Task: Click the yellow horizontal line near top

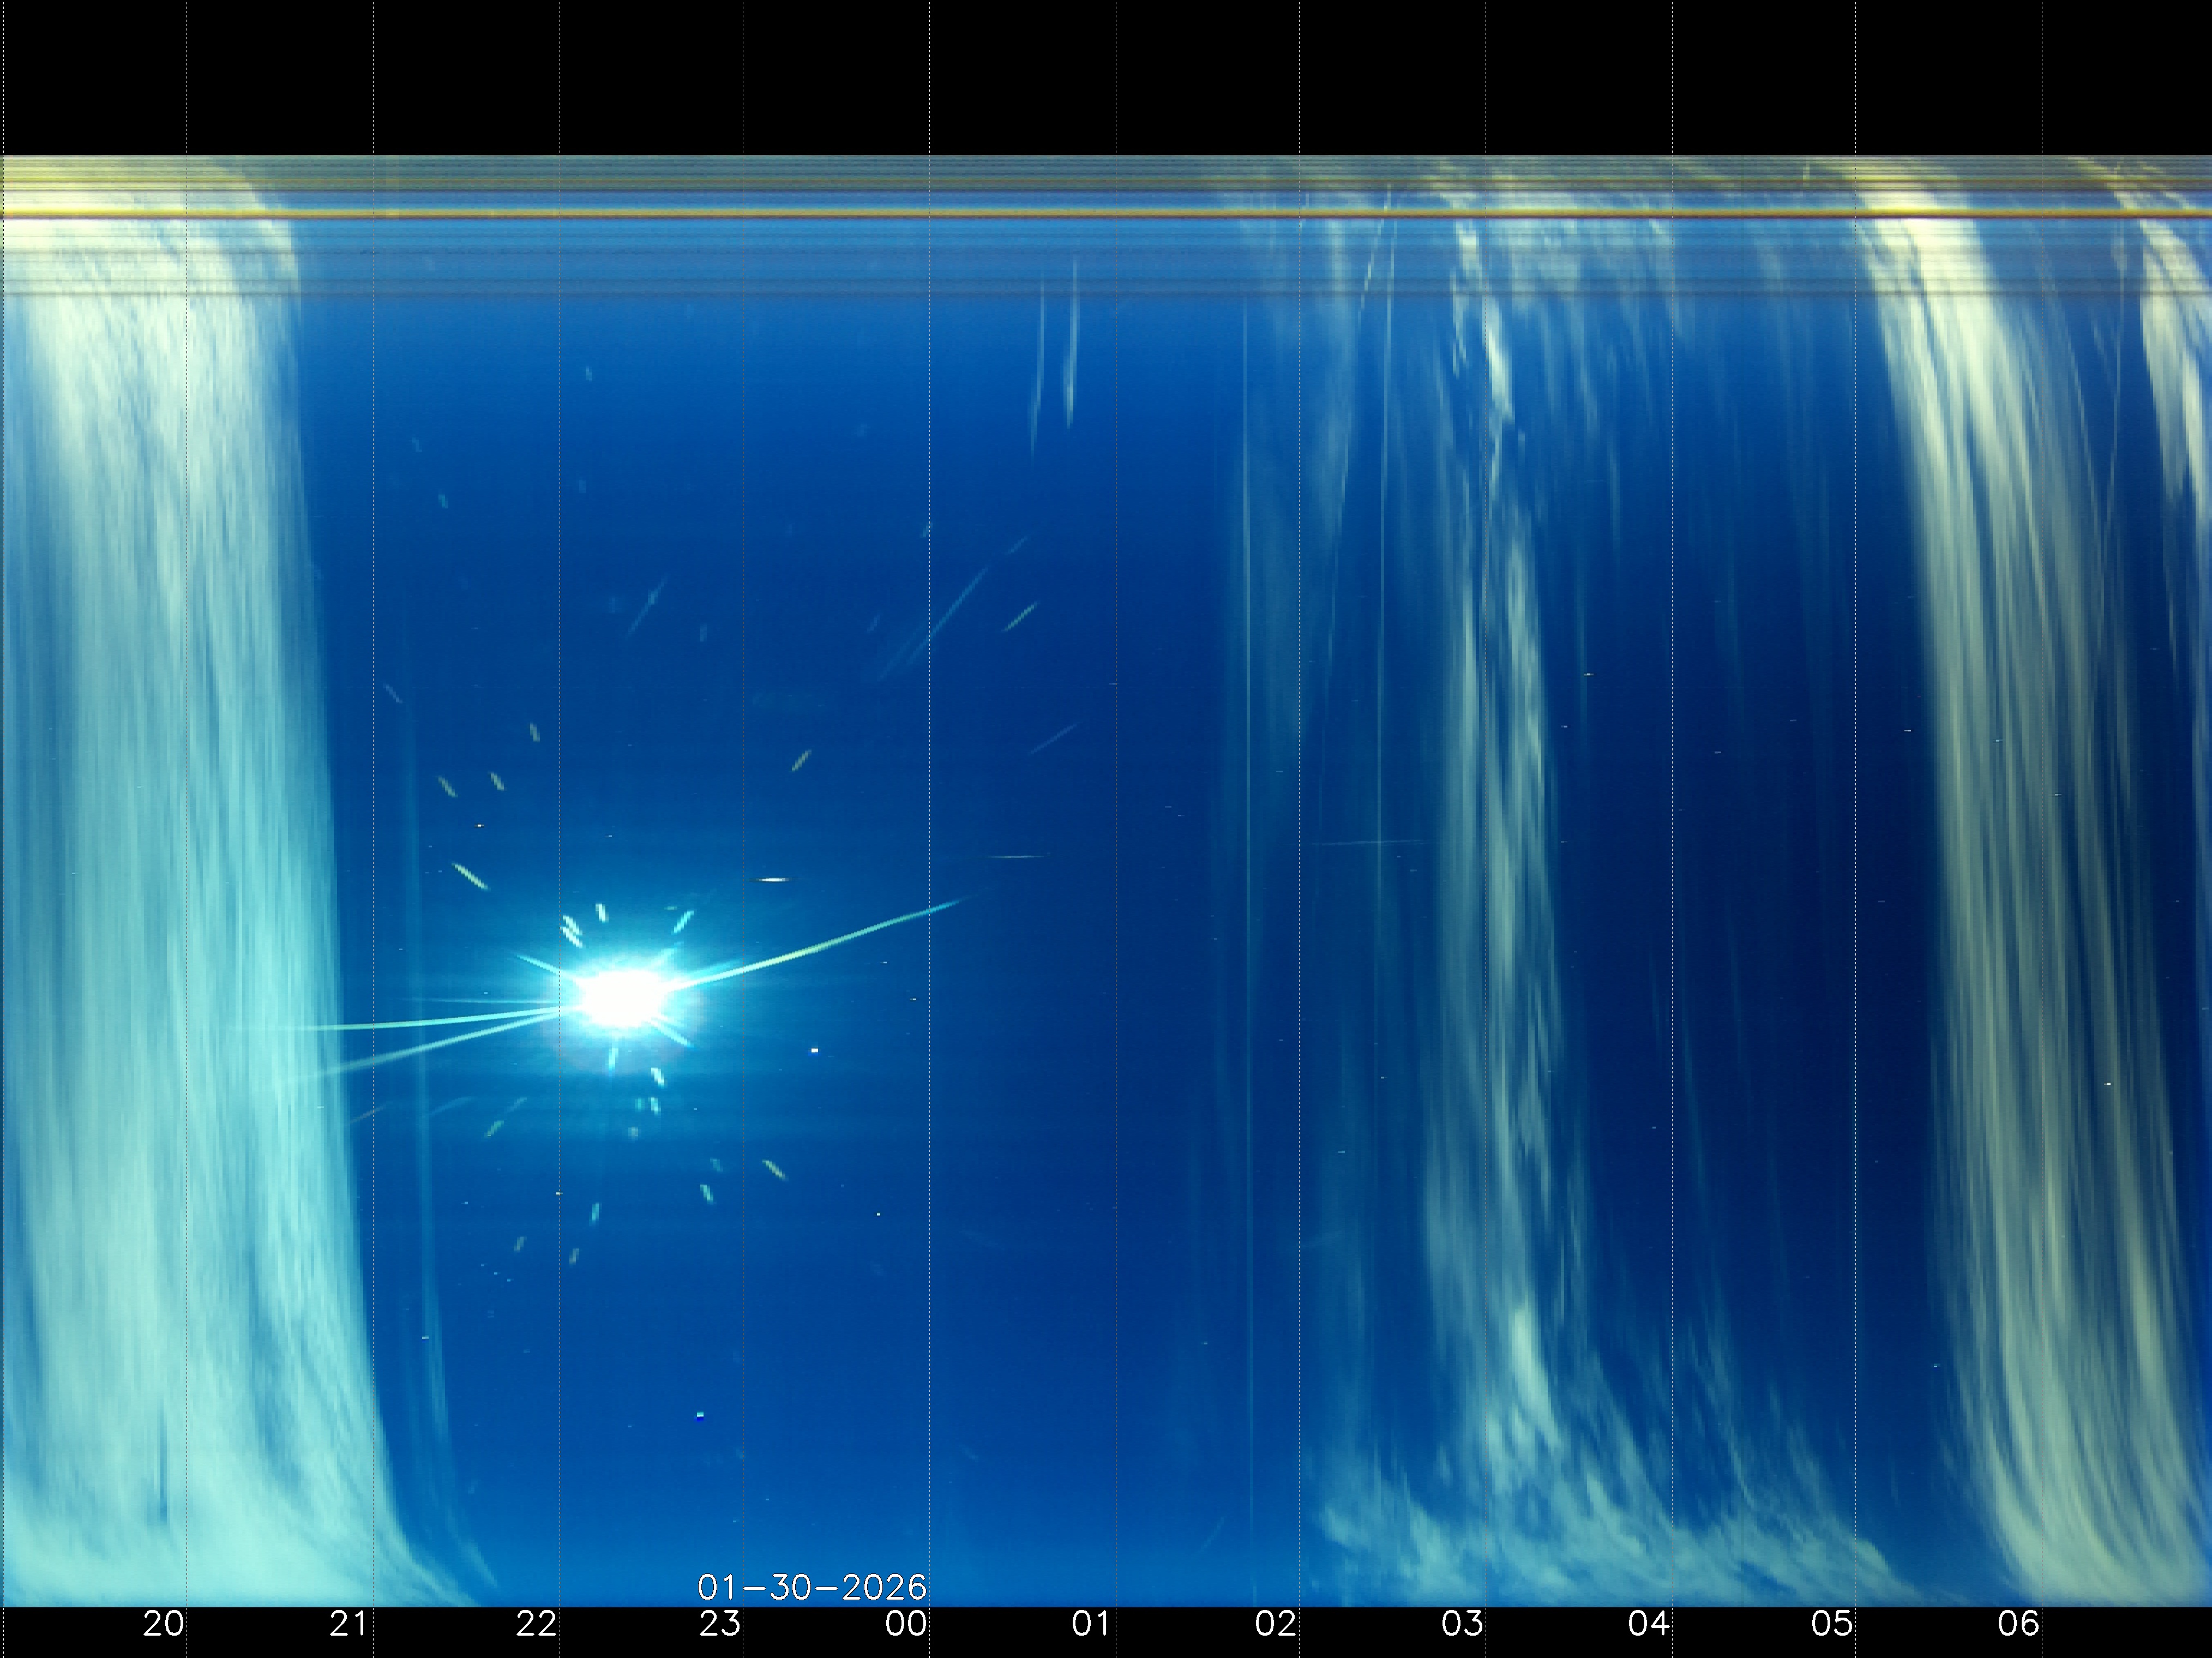Action: click(1100, 213)
